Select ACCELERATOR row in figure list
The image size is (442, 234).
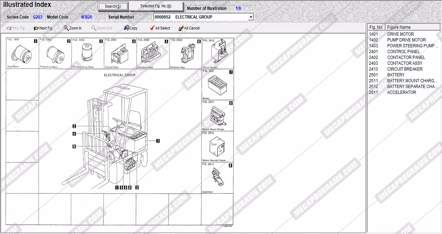click(x=401, y=92)
